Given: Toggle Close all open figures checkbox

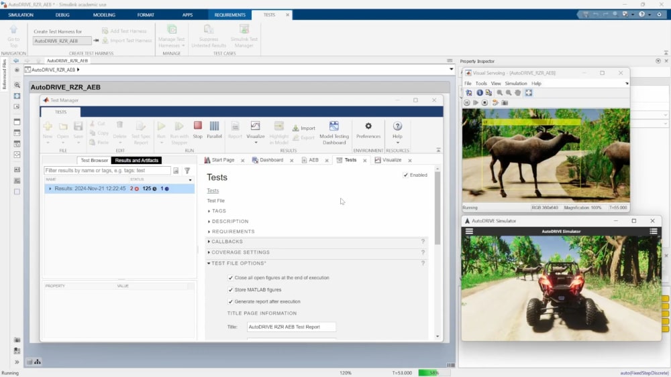Looking at the screenshot, I should (230, 277).
